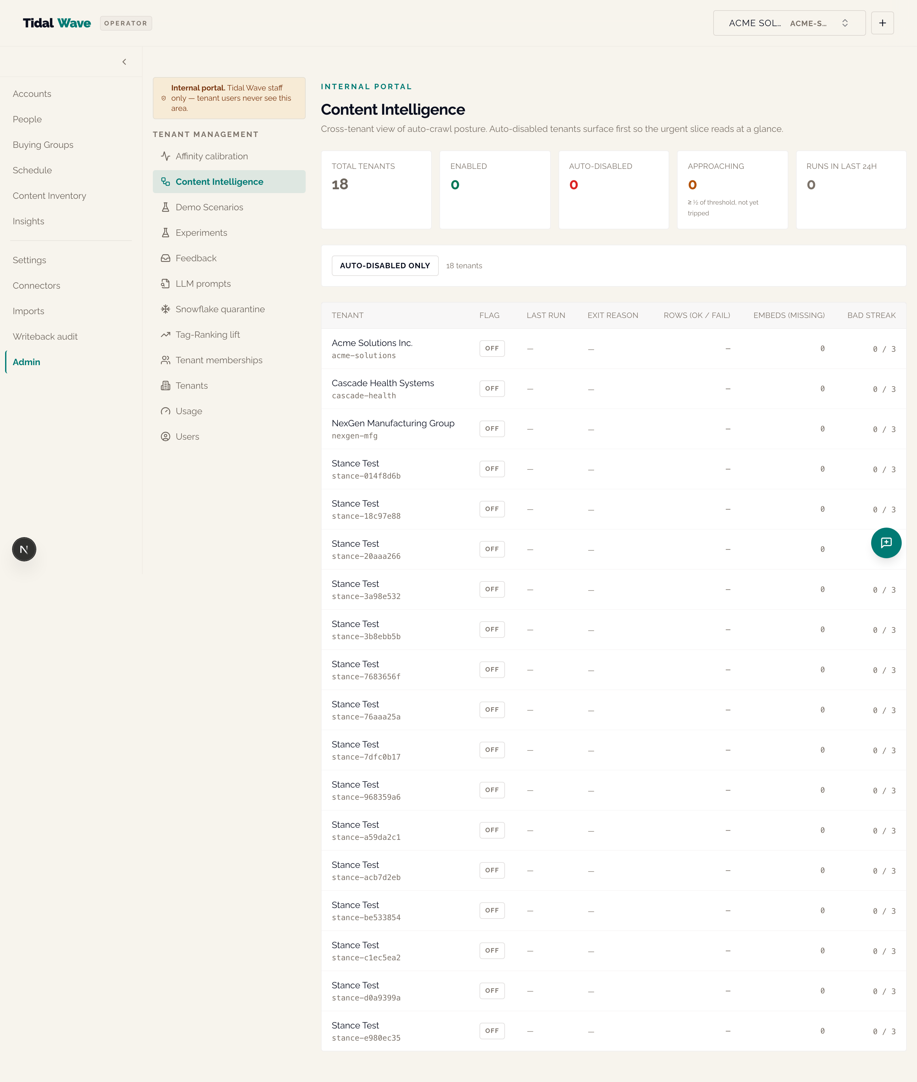This screenshot has height=1082, width=917.
Task: Click the Demo Scenarios flask icon
Action: (165, 207)
